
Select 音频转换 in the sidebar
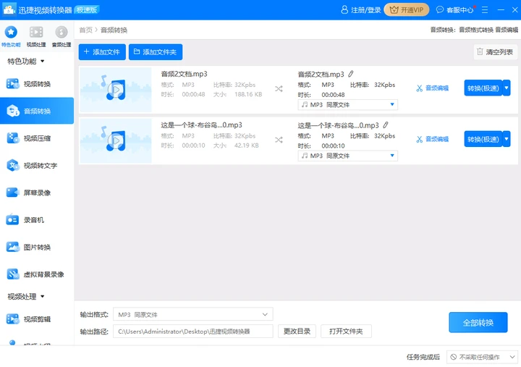coord(37,111)
